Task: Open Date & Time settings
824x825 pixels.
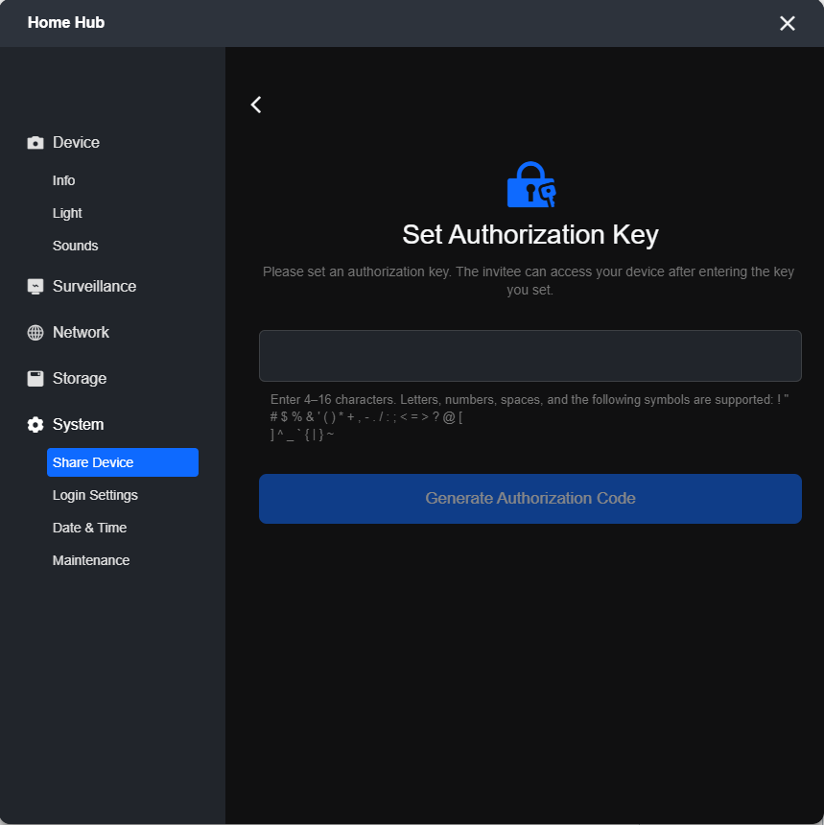Action: click(89, 528)
